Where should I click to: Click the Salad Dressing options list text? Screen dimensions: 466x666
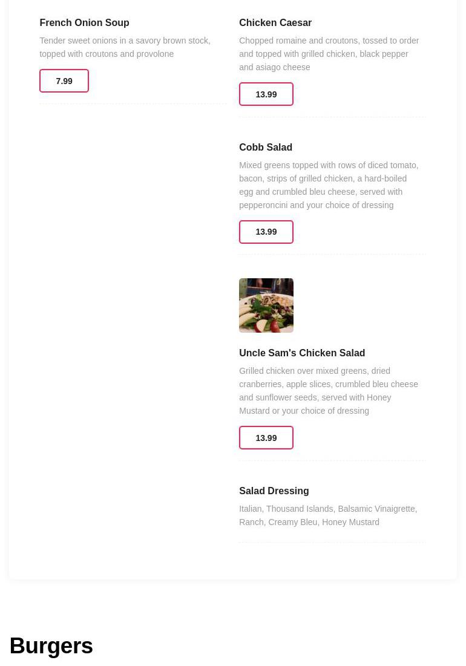point(328,515)
